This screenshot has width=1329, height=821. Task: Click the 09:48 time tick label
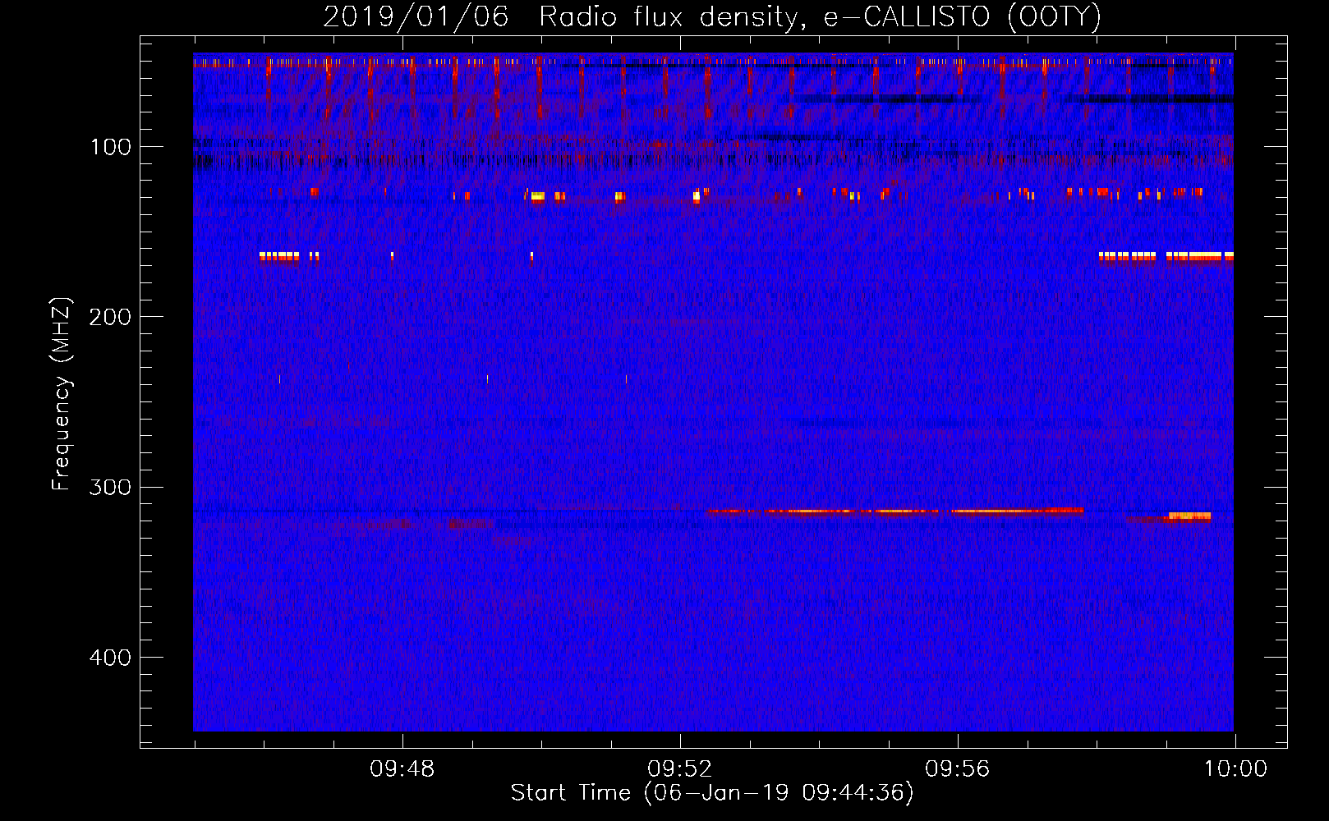pos(402,769)
